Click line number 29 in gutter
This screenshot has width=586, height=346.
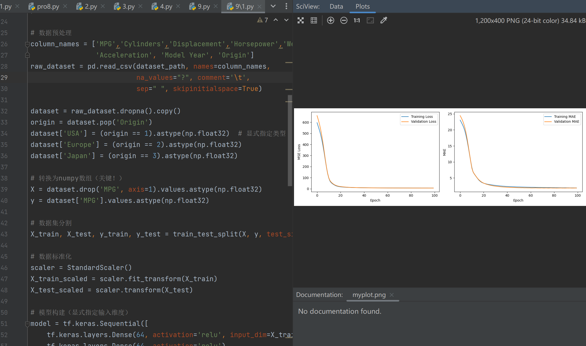coord(4,78)
